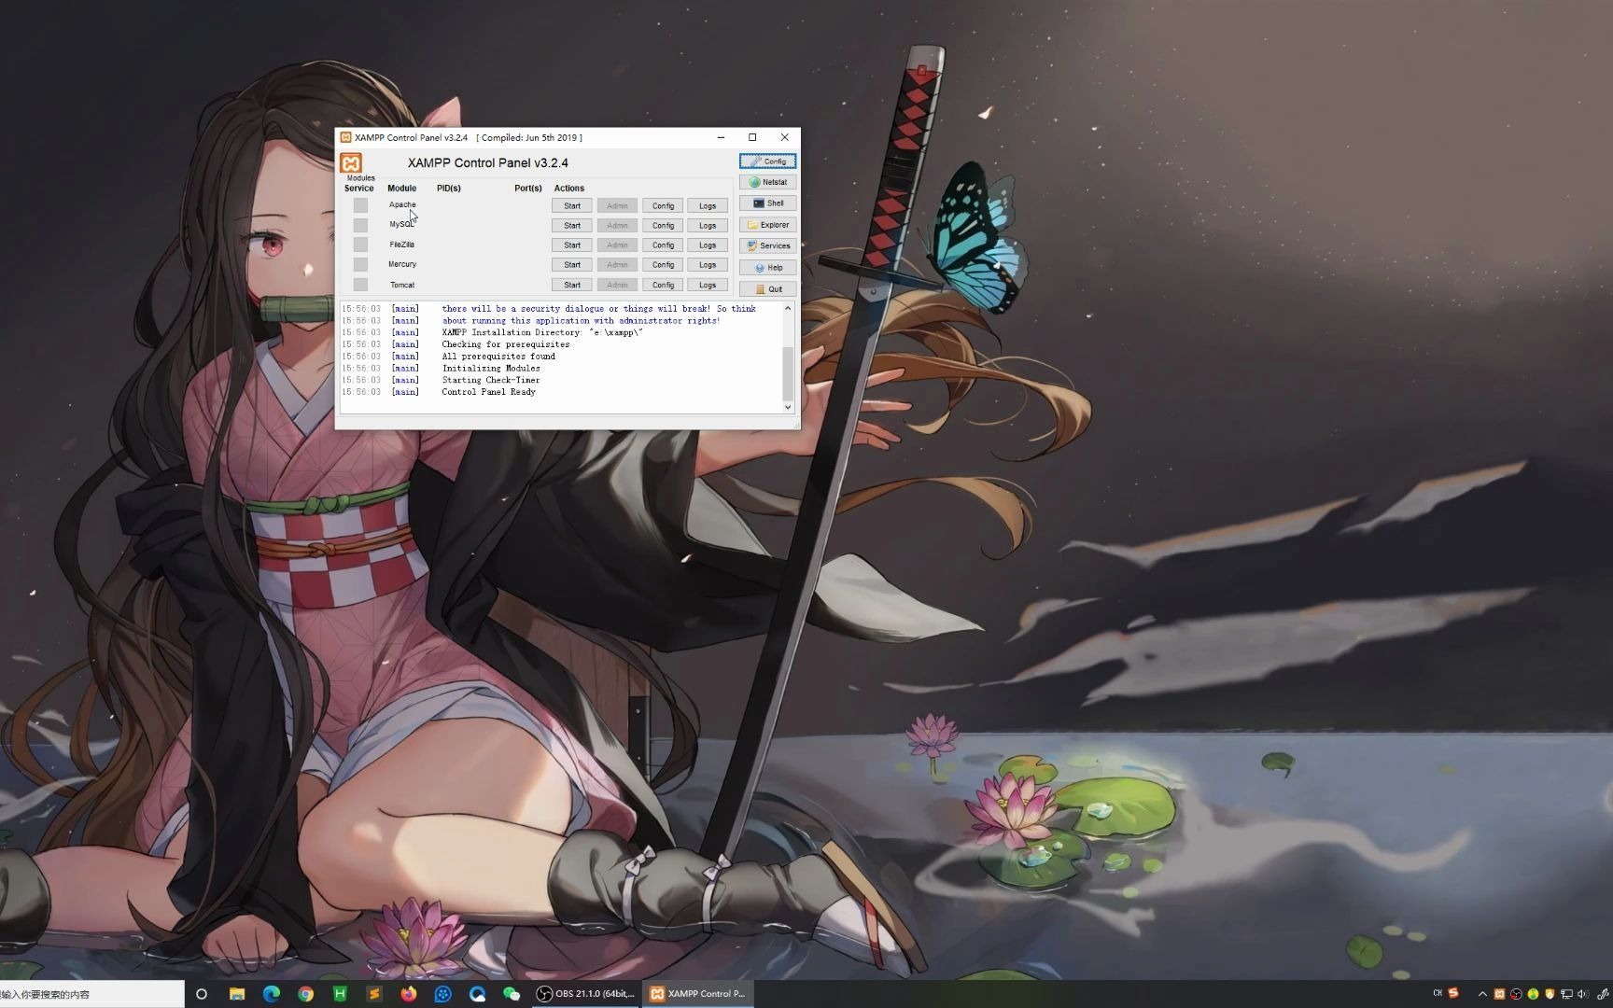Toggle the Tomcat service checkbox
1613x1008 pixels.
[360, 285]
